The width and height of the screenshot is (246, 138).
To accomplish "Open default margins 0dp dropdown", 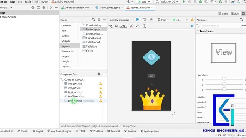I will tap(123, 26).
